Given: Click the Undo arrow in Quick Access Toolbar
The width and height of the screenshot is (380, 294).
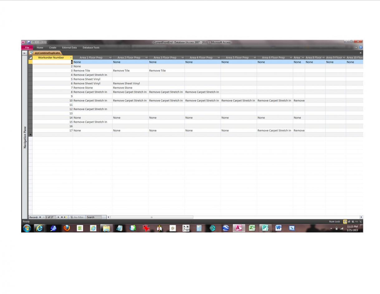Looking at the screenshot, I should (x=34, y=42).
